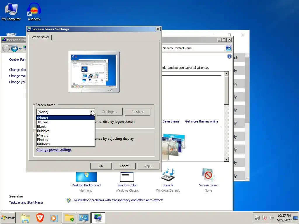
Task: Open the My Computer desktop icon
Action: point(11,11)
